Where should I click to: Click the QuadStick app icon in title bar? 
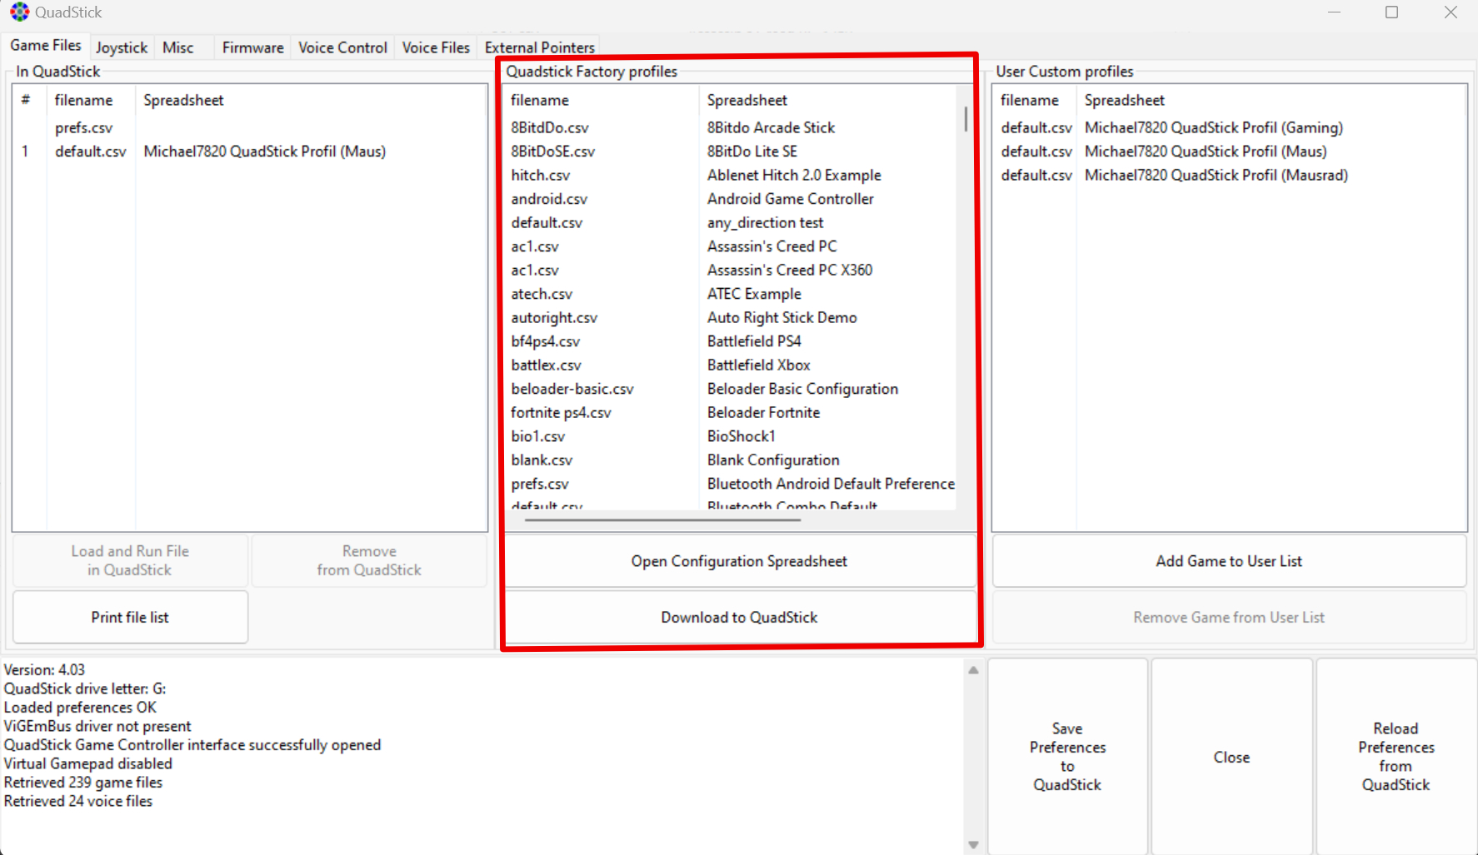click(19, 12)
